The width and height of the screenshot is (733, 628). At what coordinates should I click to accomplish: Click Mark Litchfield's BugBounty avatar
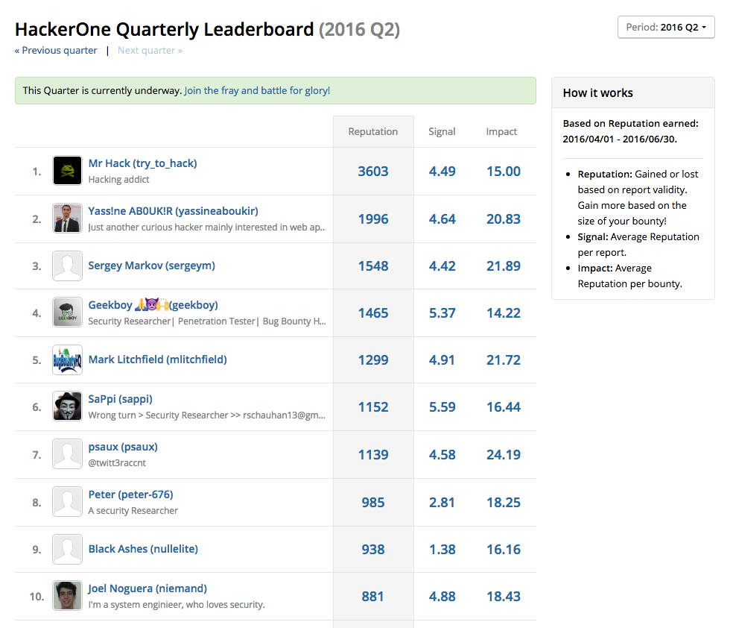click(67, 359)
